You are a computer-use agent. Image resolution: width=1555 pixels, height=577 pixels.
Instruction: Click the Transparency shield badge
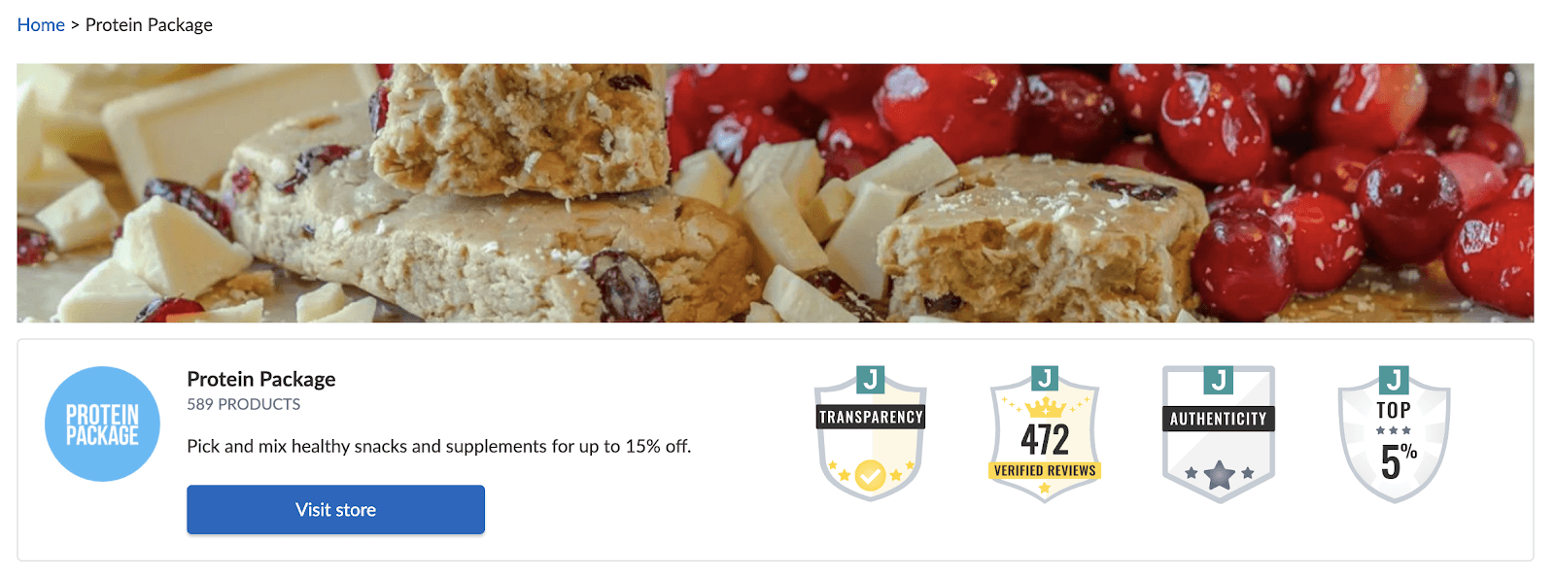[x=871, y=433]
